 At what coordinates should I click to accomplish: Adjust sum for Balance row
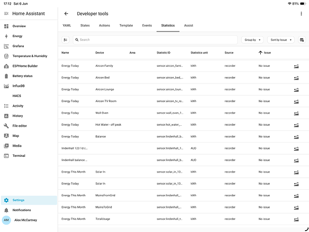point(296,137)
